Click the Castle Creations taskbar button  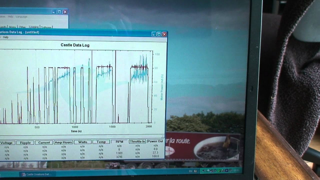point(37,174)
